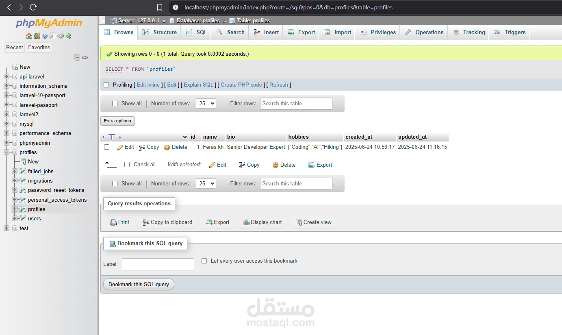Select the hobbies cell ["Coding","AI","Hiking"]
Screen dimensions: 562x335
(x=315, y=147)
